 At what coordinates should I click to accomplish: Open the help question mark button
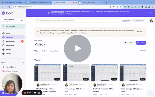tap(150, 93)
